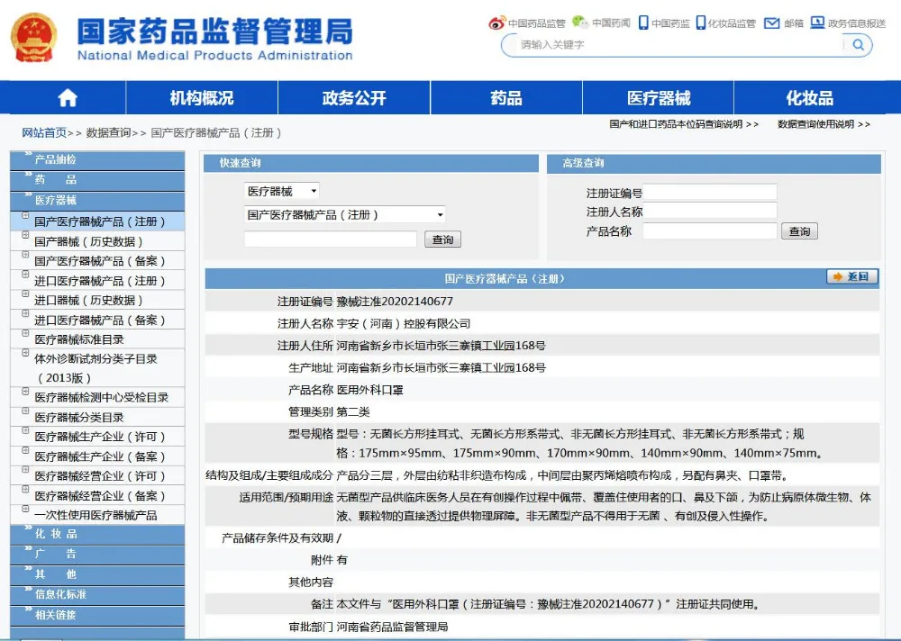
Task: Select 国产医疗器械产品（注册） in sidebar
Action: coord(99,221)
